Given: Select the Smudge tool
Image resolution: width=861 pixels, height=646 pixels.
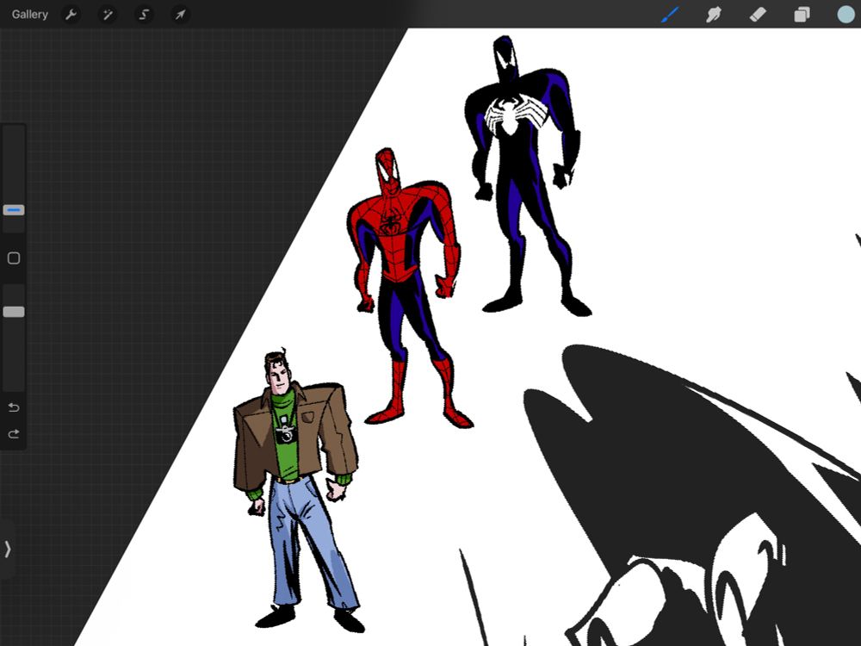Looking at the screenshot, I should [713, 15].
